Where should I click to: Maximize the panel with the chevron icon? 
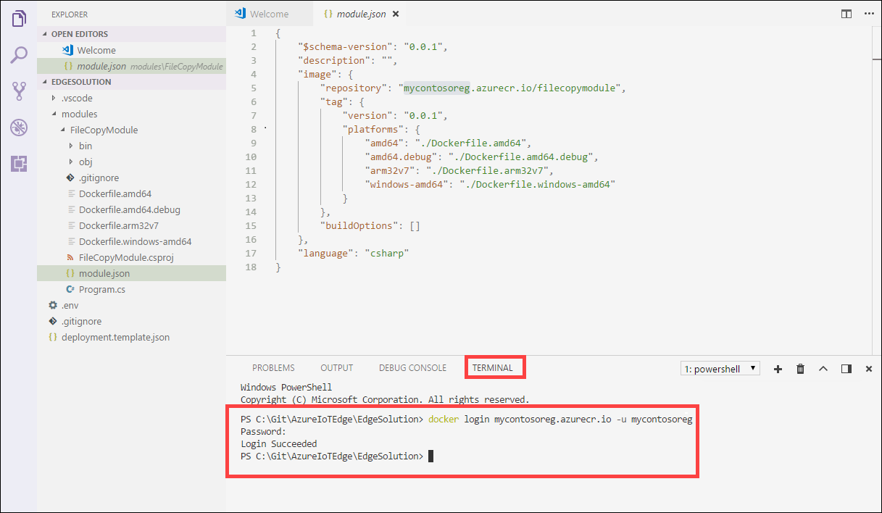click(x=823, y=369)
